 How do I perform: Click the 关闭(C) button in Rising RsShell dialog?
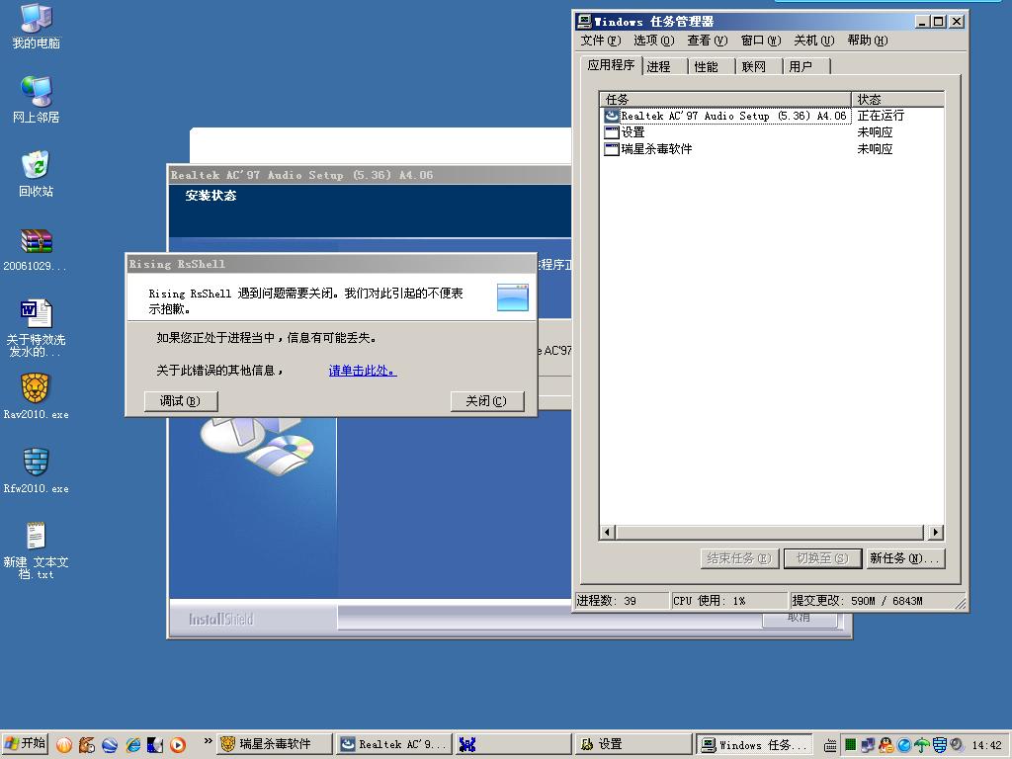point(486,401)
